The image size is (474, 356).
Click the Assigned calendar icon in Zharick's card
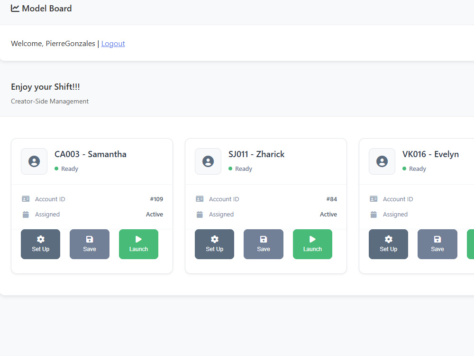200,215
